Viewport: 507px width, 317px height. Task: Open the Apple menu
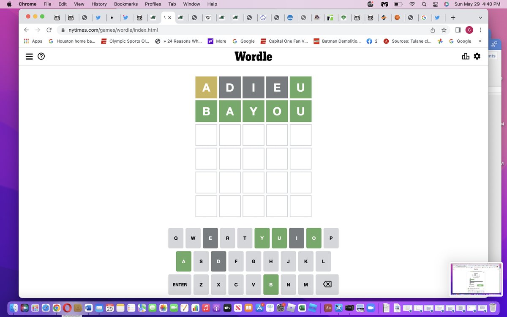(9, 4)
